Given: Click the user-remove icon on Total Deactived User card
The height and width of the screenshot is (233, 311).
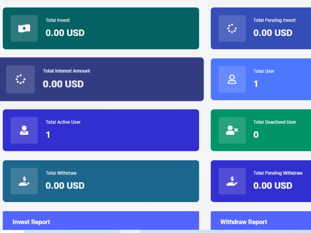Looking at the screenshot, I should (x=232, y=130).
